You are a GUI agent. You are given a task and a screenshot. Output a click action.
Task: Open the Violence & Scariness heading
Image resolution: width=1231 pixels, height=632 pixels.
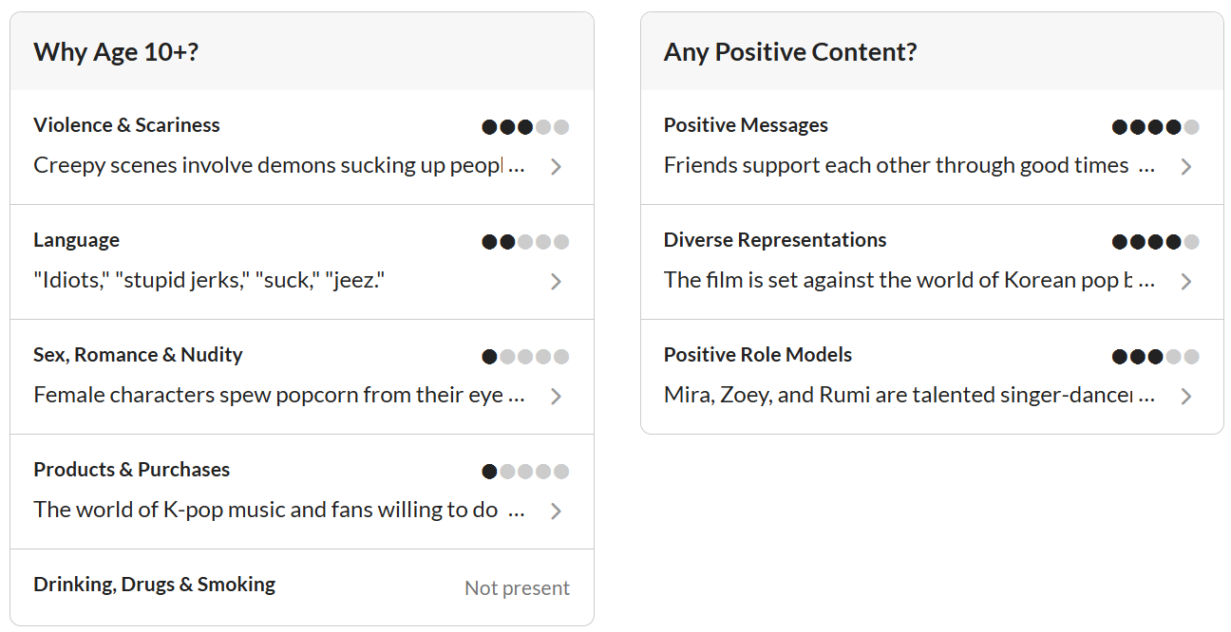coord(126,125)
